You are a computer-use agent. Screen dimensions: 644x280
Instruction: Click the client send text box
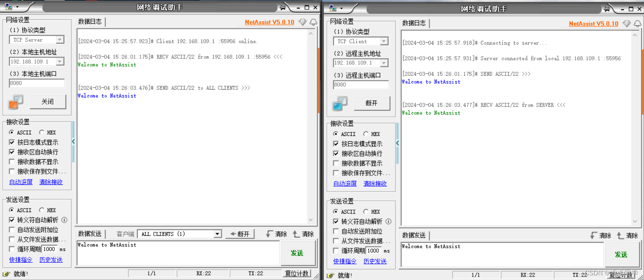pos(502,255)
